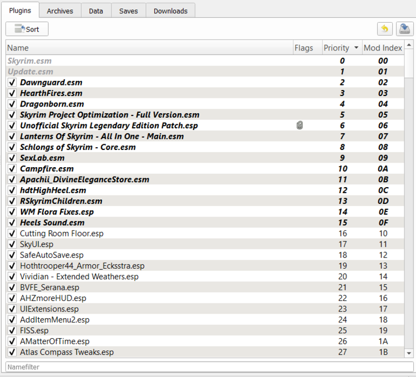The height and width of the screenshot is (377, 416).
Task: Click the Flags column header
Action: 308,48
